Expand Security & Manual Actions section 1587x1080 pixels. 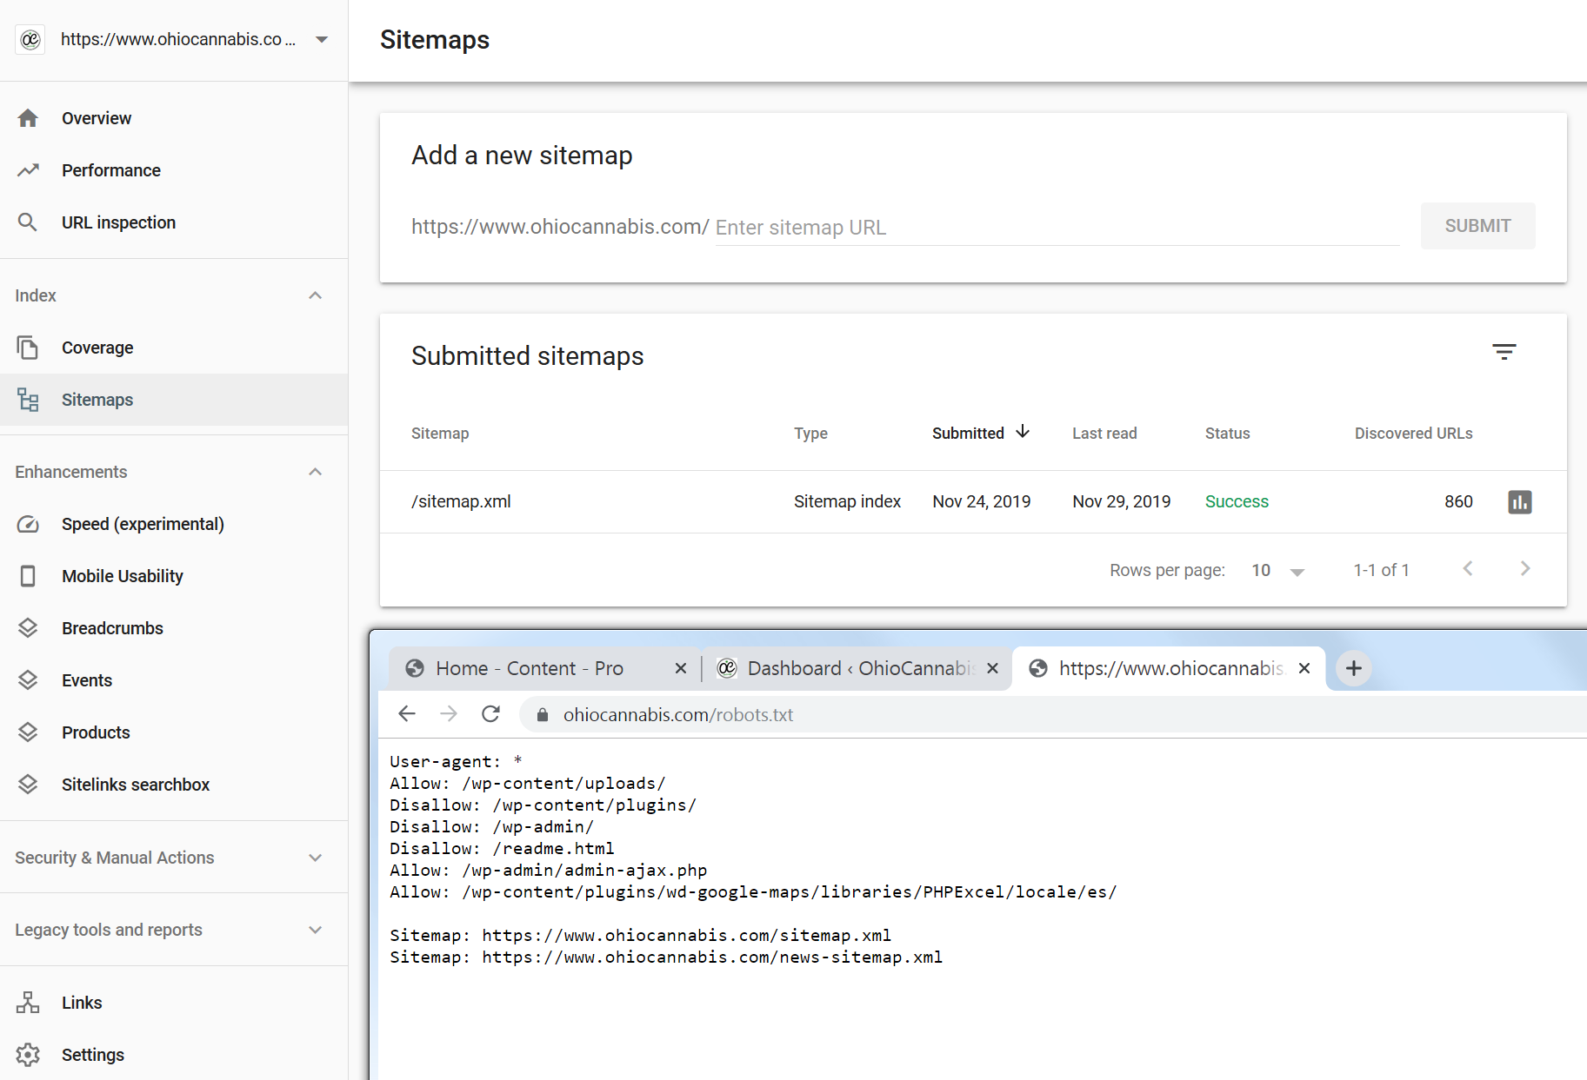(316, 858)
